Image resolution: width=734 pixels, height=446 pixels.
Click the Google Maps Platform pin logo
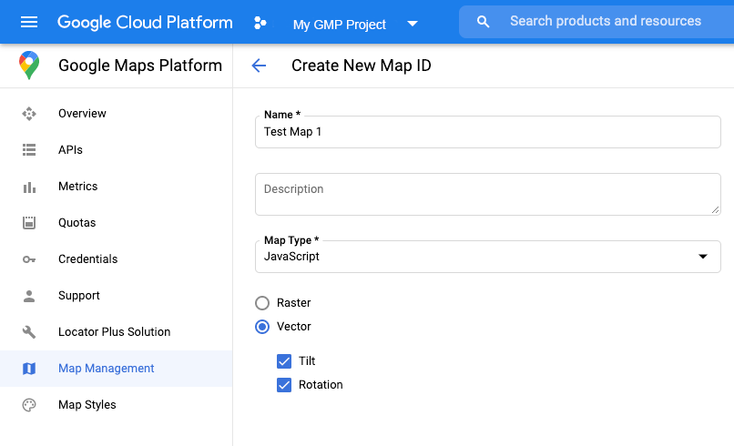29,66
